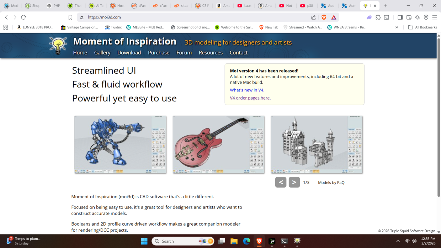Viewport: 441px width, 248px height.
Task: Advance the carousel with the next arrow button
Action: (x=294, y=182)
